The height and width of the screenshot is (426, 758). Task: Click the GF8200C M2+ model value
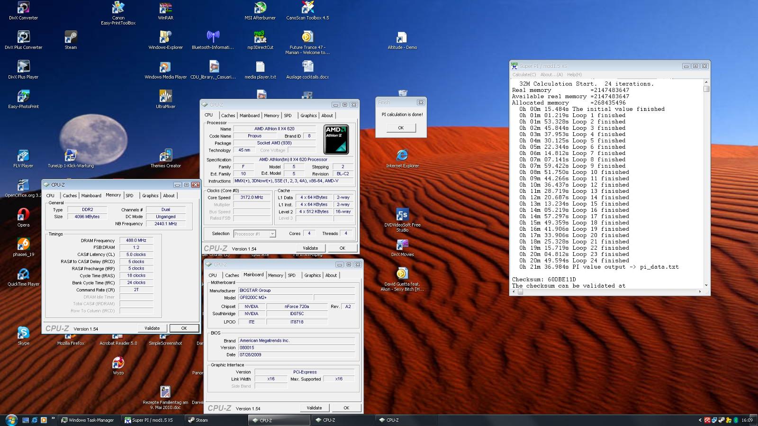click(x=275, y=298)
